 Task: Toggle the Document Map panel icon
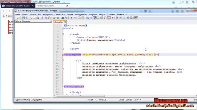(102, 18)
